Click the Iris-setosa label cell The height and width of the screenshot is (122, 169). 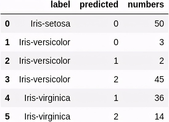51,24
